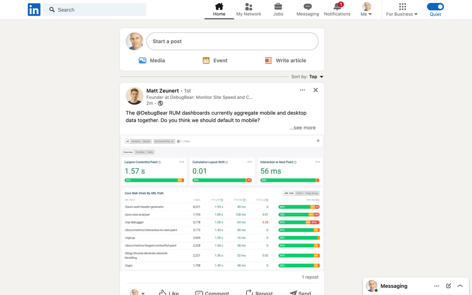Change the Sort by Top dropdown
This screenshot has height=295, width=472.
(316, 77)
